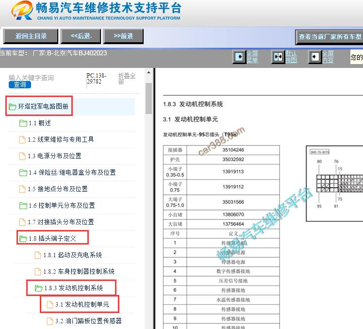The width and height of the screenshot is (363, 329).
Task: Click 查看当前厂家所有车型 button
Action: (330, 37)
